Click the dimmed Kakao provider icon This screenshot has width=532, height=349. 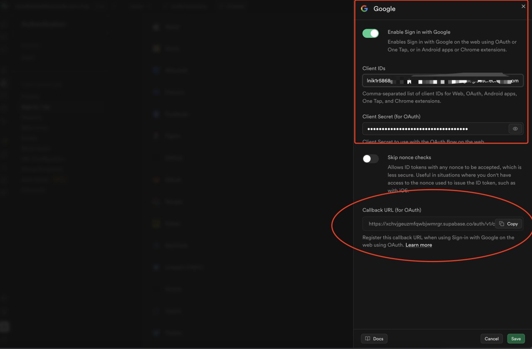click(x=156, y=224)
